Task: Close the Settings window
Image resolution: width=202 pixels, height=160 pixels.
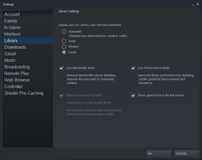Action: pyautogui.click(x=198, y=4)
